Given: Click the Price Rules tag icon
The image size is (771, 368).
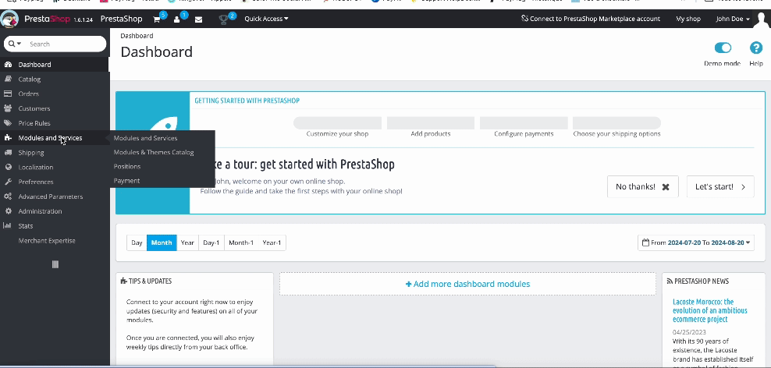Looking at the screenshot, I should point(8,123).
